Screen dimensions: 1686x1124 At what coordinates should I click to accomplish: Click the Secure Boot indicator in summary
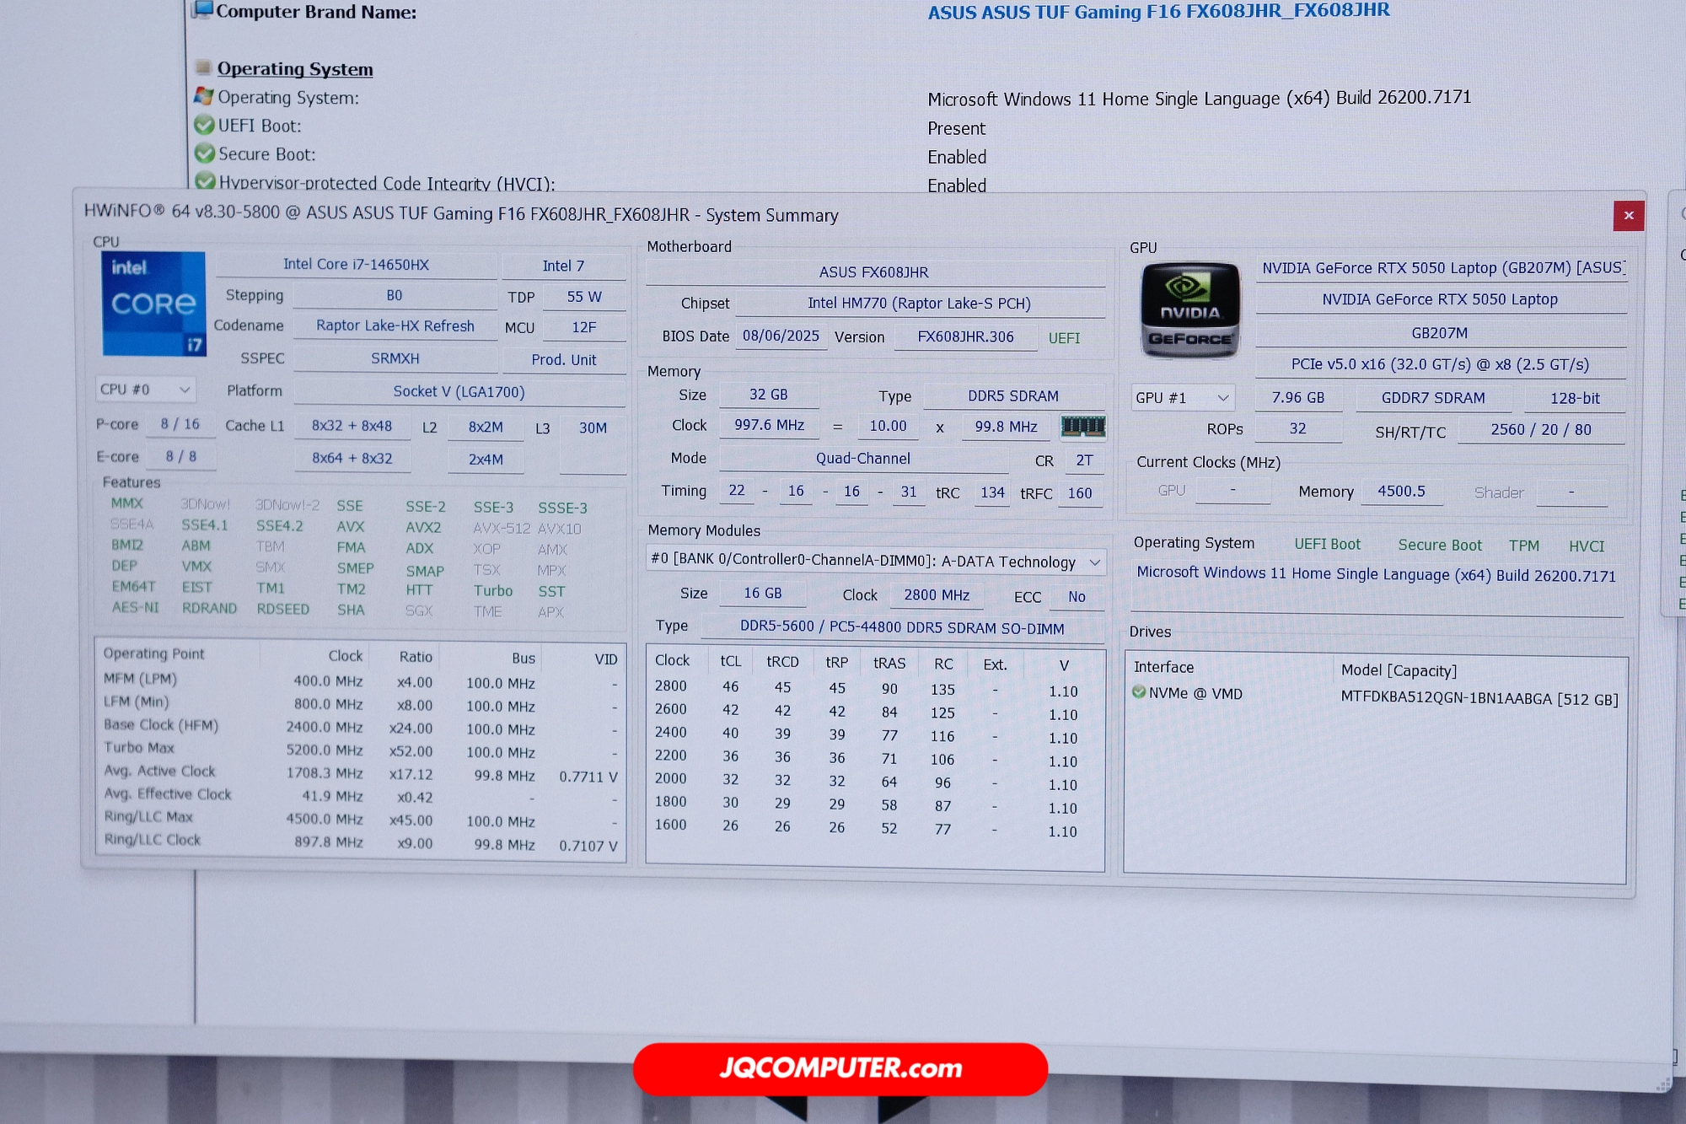(1439, 546)
